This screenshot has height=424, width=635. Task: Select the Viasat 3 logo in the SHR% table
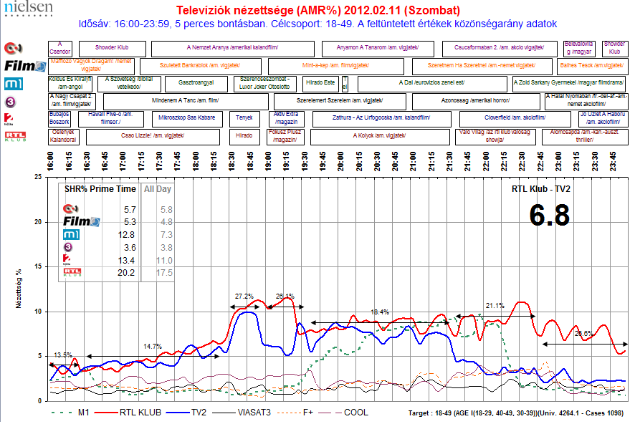[x=68, y=247]
